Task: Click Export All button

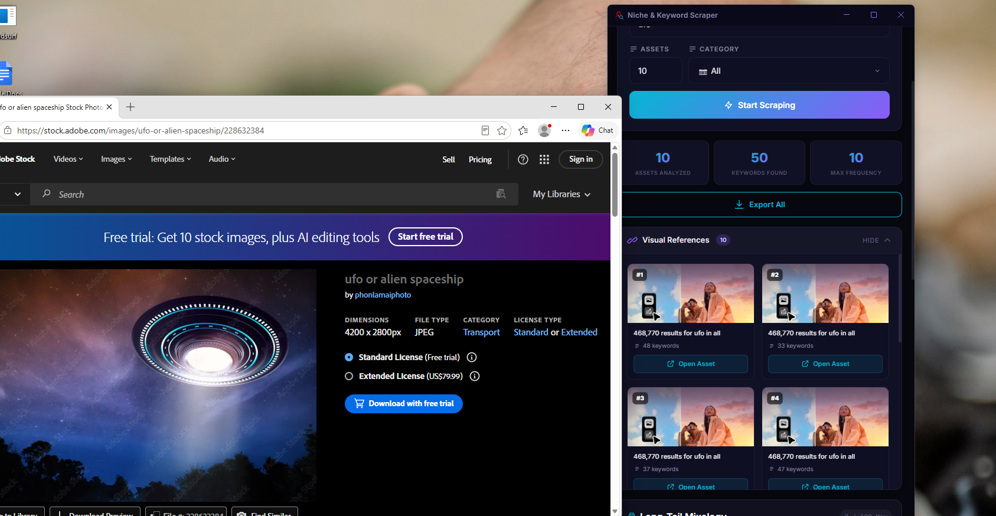Action: tap(761, 204)
